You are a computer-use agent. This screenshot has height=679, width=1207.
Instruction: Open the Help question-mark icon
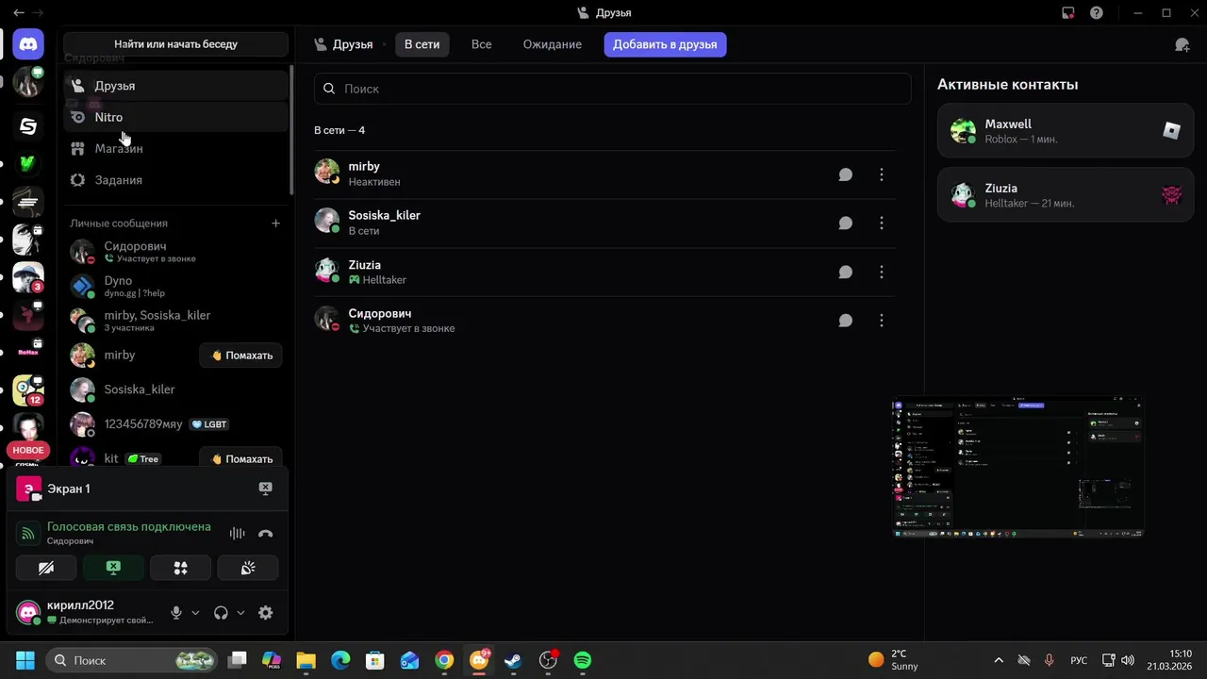[1097, 13]
